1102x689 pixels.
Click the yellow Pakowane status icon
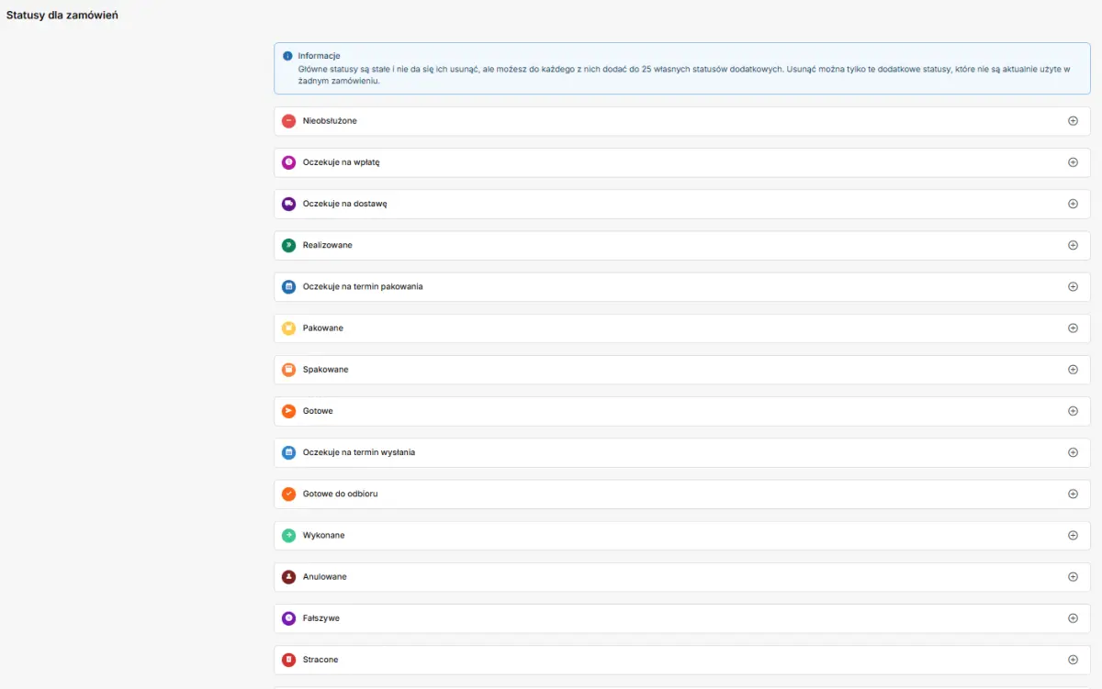point(288,328)
